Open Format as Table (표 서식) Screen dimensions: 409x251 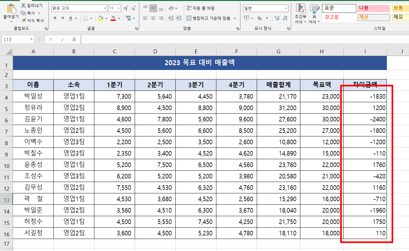point(314,14)
